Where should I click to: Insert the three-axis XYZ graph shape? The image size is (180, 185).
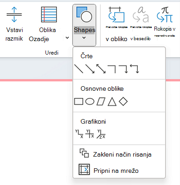(101, 134)
